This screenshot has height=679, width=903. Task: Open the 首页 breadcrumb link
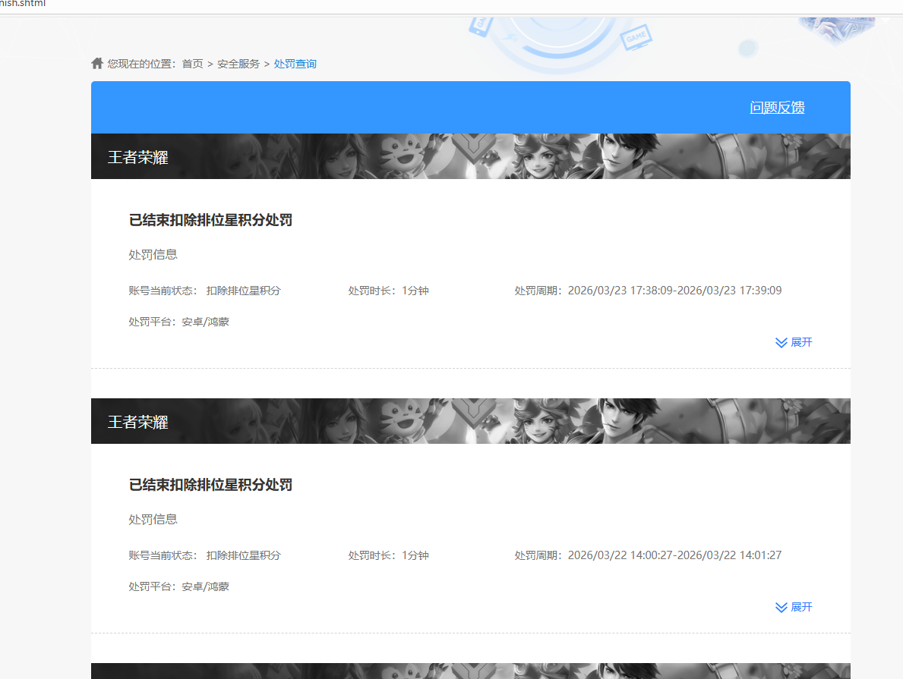pos(192,64)
